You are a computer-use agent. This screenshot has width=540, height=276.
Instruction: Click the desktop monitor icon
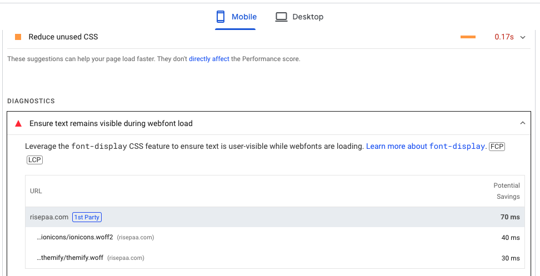coord(282,17)
